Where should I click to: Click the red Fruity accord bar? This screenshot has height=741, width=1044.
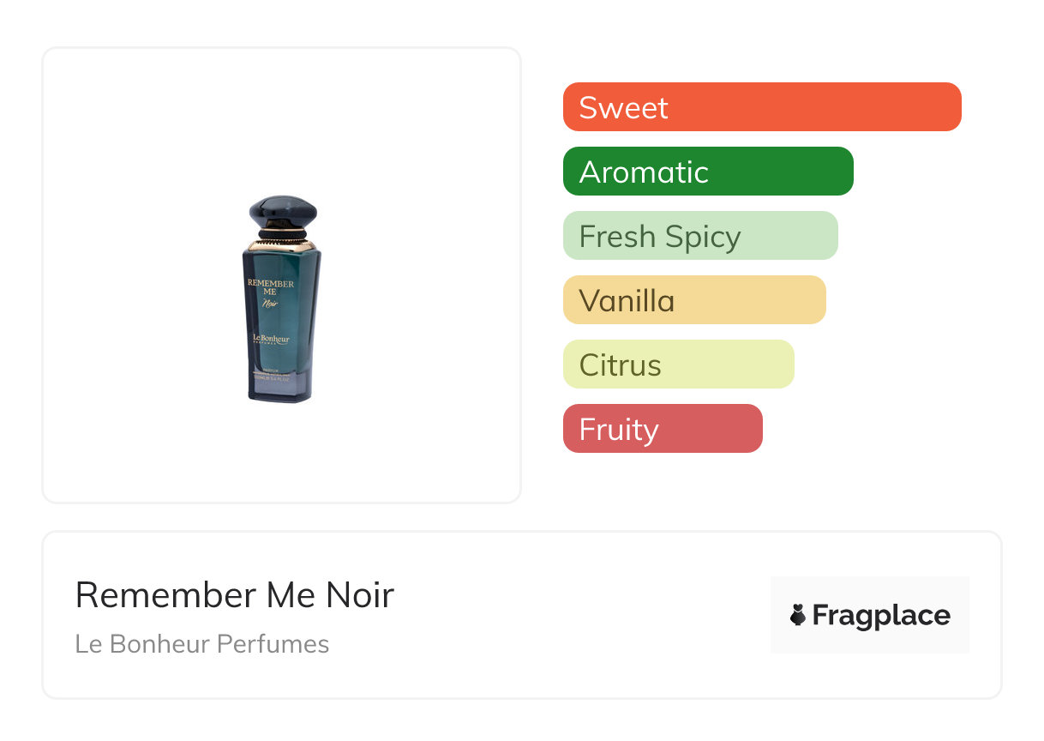pos(662,429)
